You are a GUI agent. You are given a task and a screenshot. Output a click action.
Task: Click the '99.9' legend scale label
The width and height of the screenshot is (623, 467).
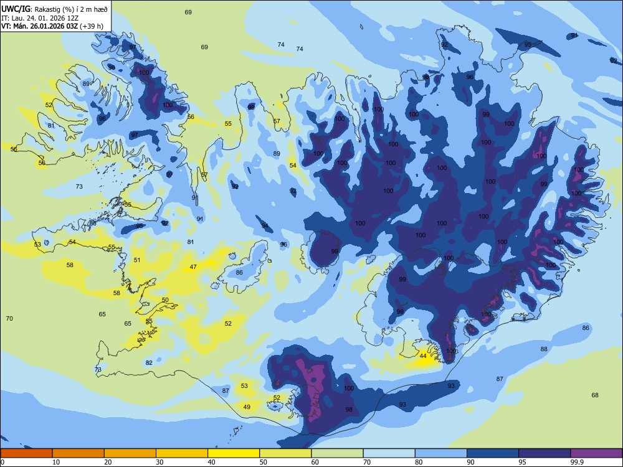577,462
